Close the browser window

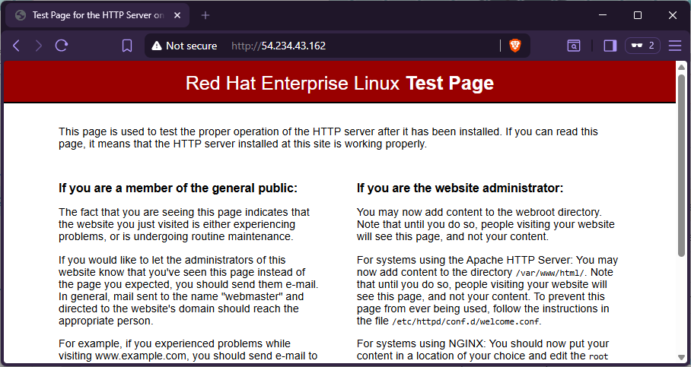pos(672,15)
